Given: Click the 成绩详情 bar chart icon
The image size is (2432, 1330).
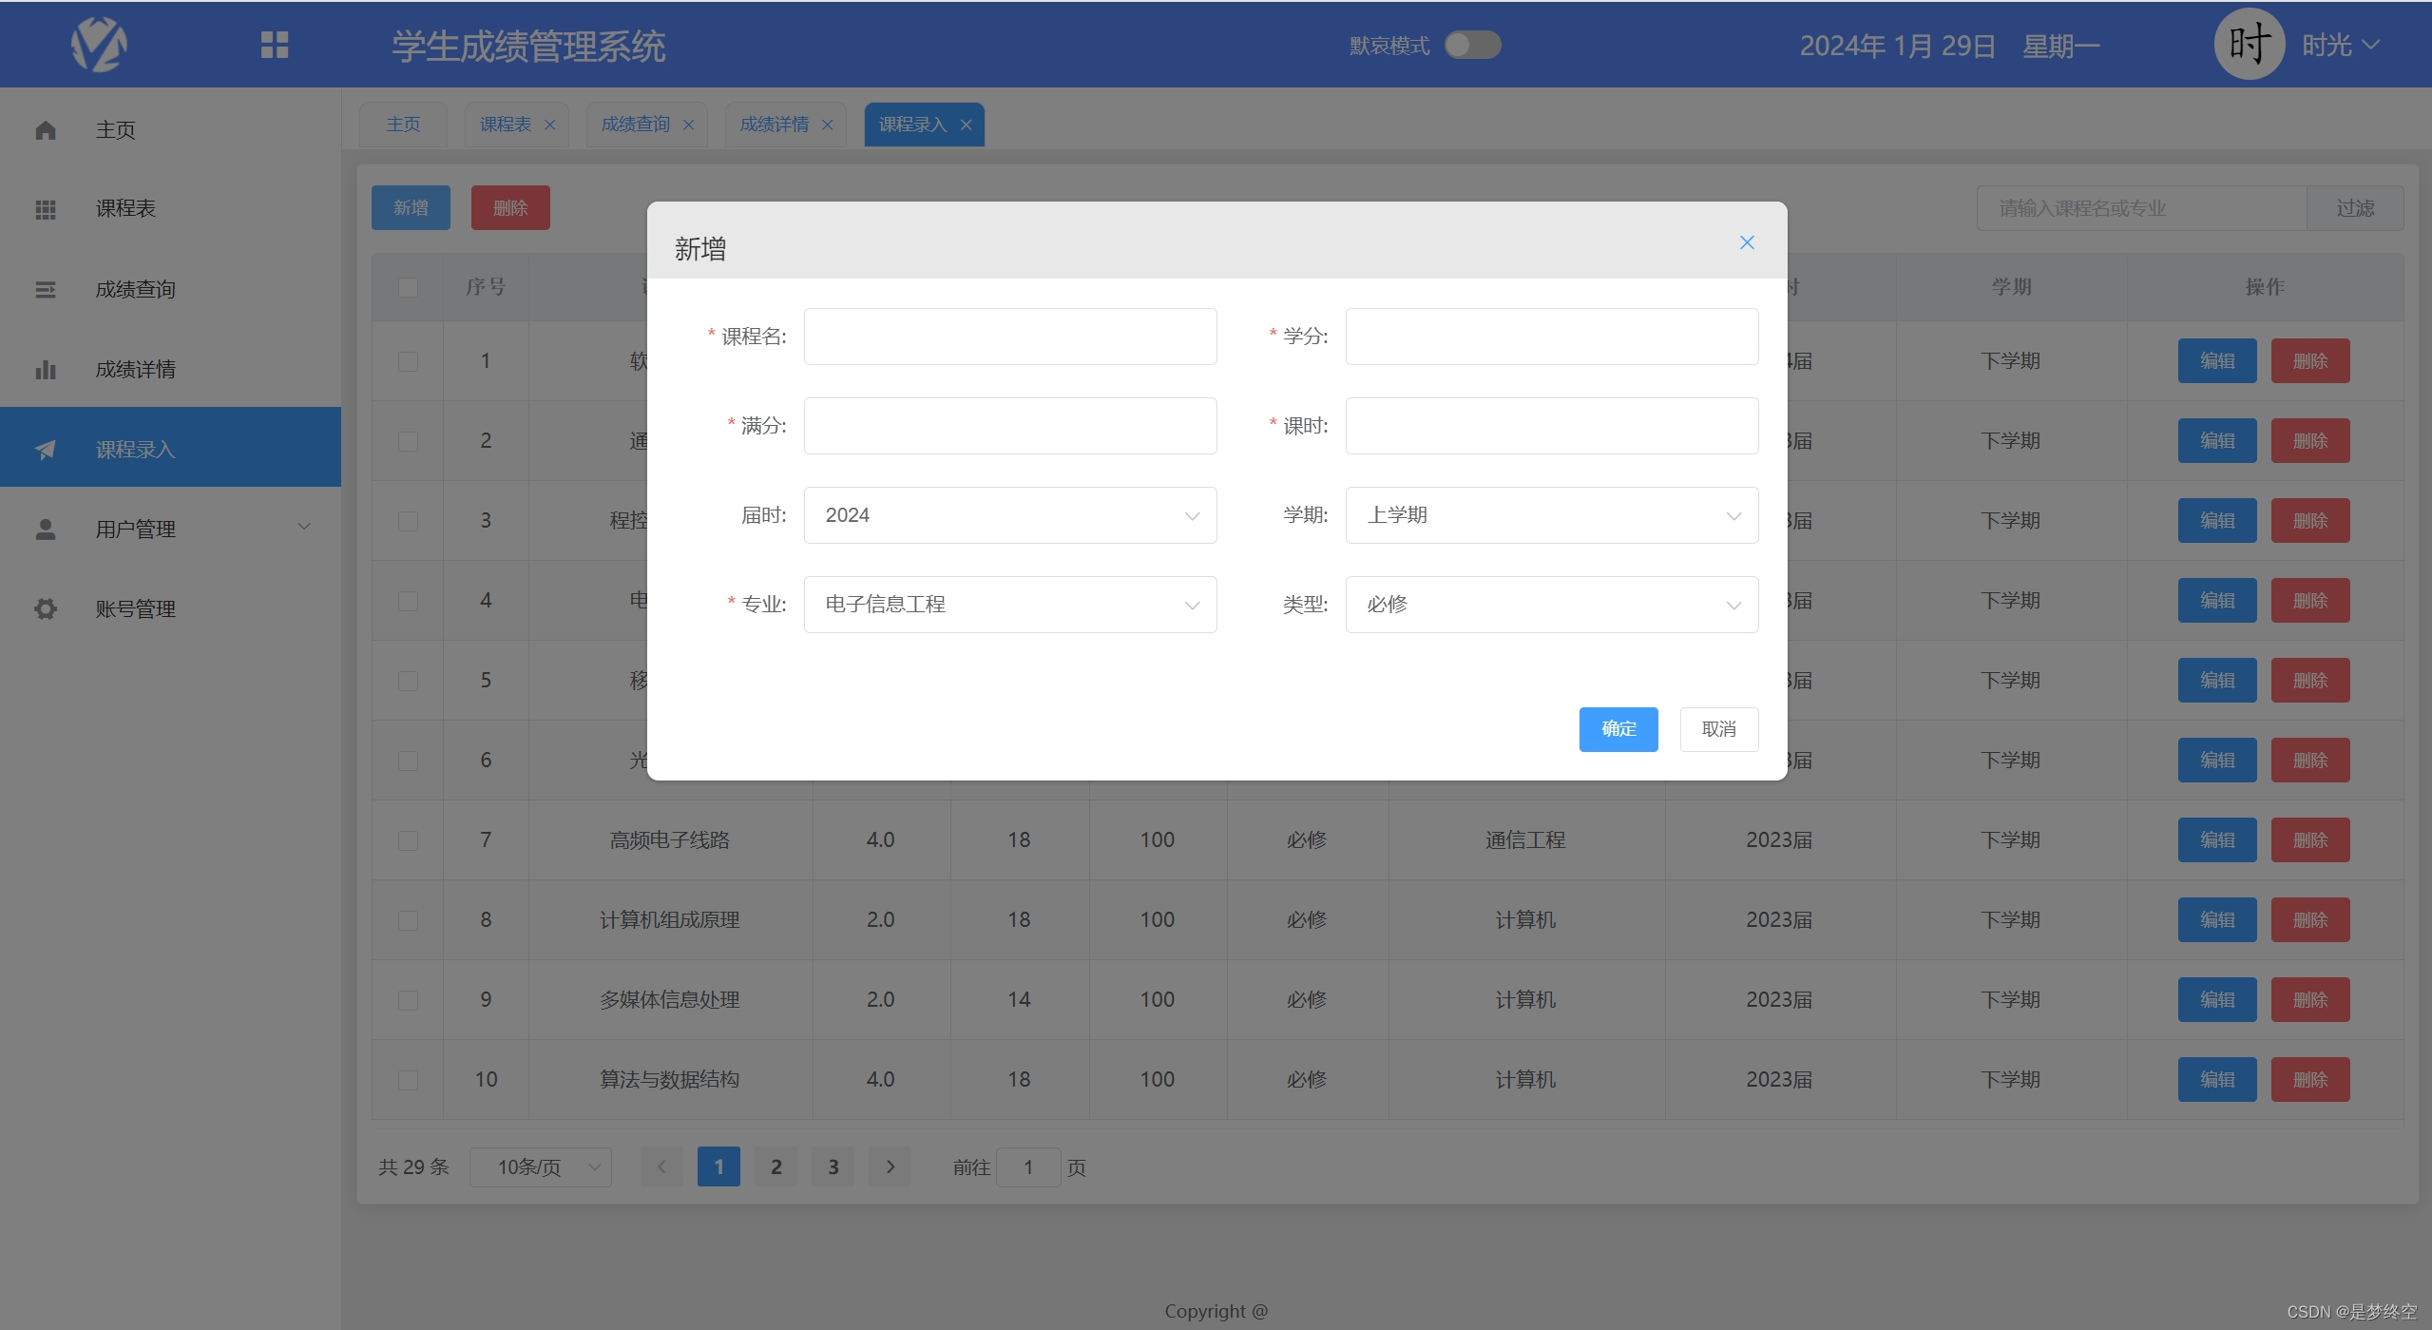Looking at the screenshot, I should [x=45, y=369].
